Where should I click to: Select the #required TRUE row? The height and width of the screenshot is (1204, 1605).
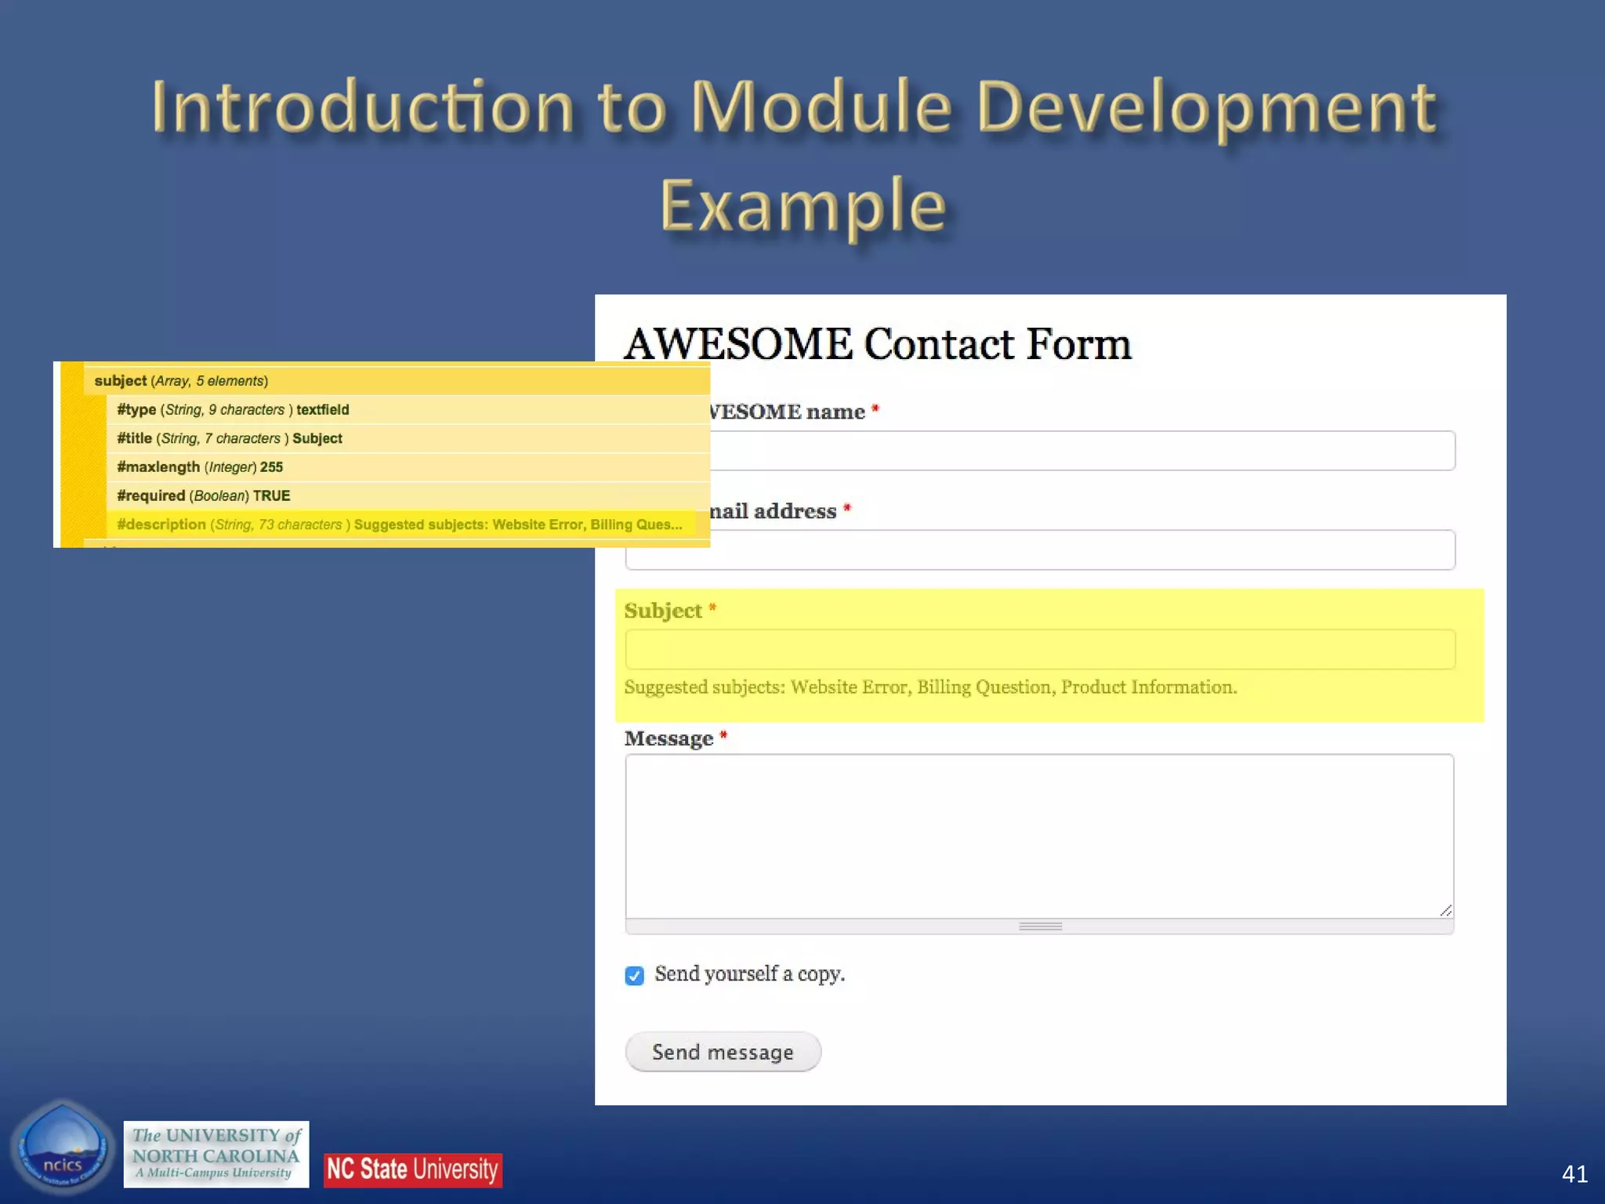coord(204,496)
